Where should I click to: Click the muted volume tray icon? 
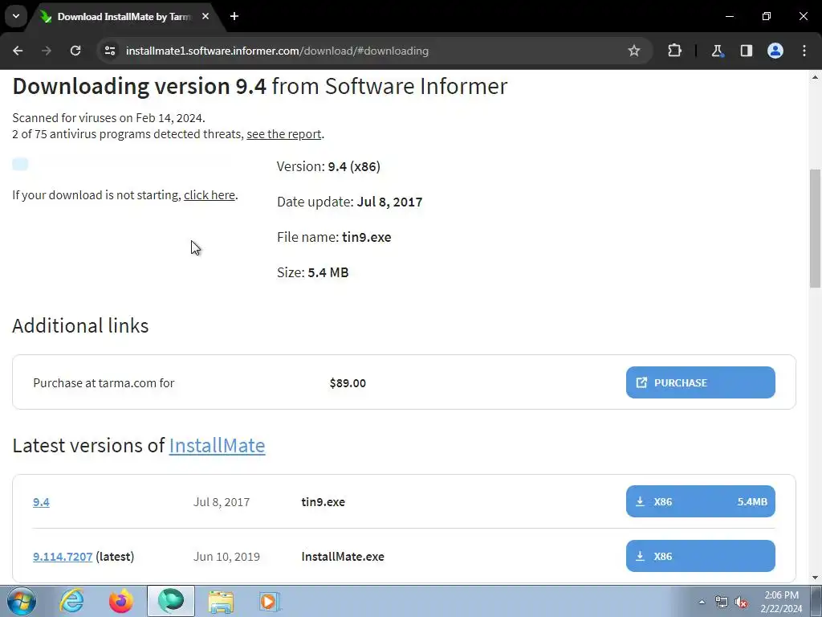(x=741, y=602)
